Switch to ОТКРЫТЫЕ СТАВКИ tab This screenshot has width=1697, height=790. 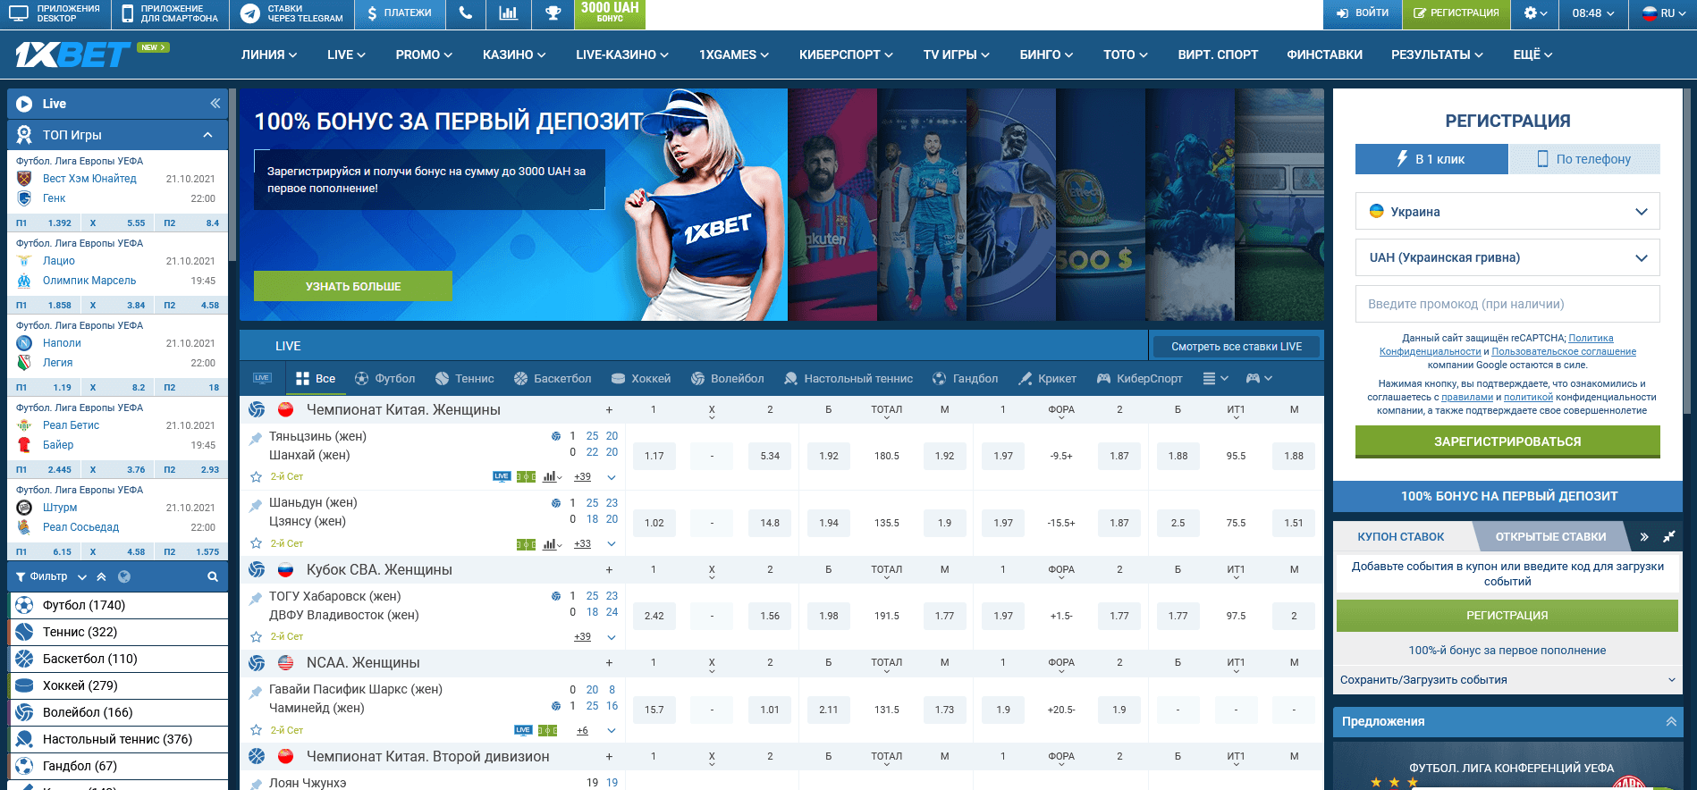(1550, 537)
